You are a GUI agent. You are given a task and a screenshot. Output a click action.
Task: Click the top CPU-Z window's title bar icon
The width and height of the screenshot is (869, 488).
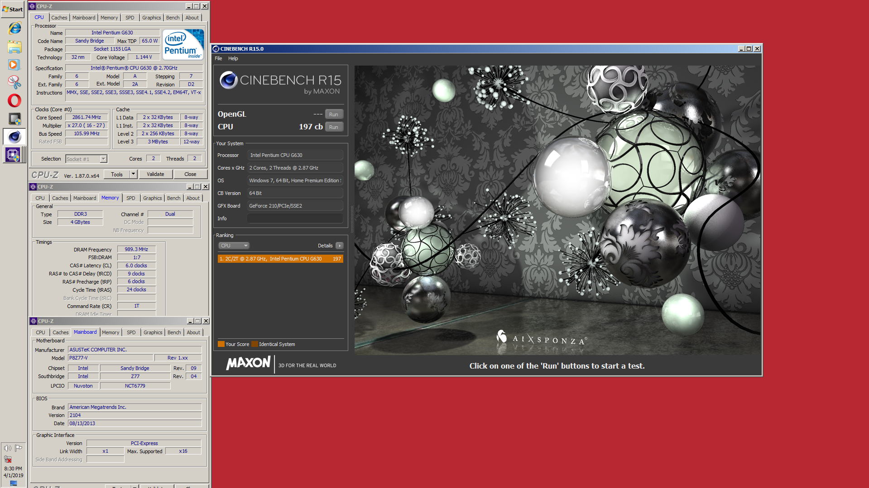(33, 6)
